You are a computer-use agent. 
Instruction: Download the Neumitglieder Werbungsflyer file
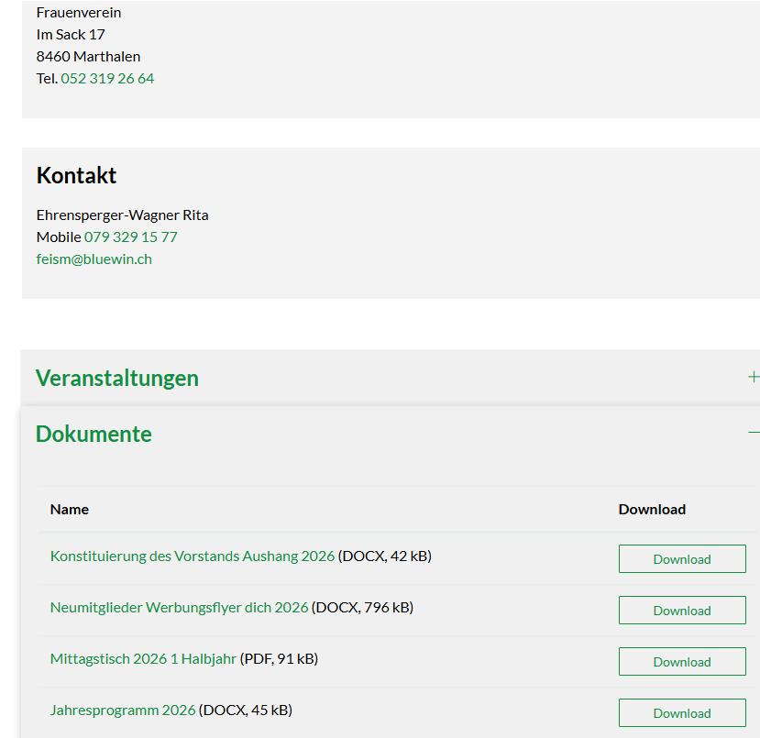[682, 610]
